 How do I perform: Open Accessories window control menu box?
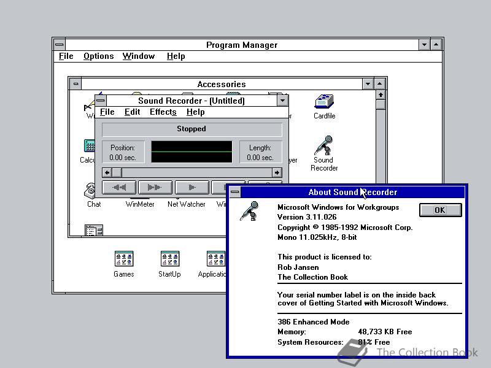coord(75,84)
